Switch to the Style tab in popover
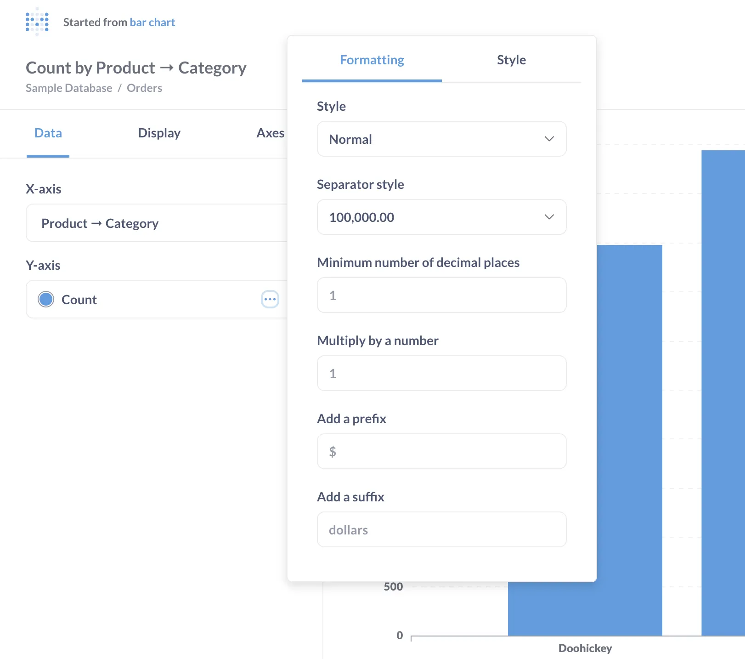This screenshot has width=745, height=659. [x=511, y=60]
